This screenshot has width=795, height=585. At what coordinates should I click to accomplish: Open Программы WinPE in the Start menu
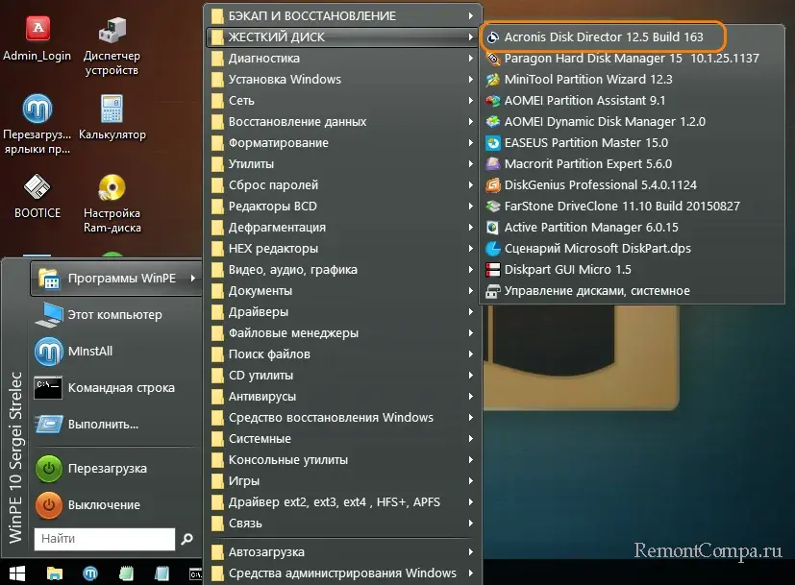click(116, 278)
